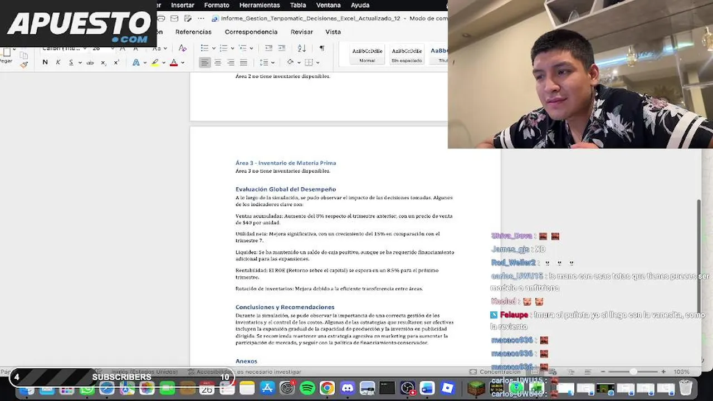Open font color dropdown arrow
The image size is (713, 401).
click(182, 62)
